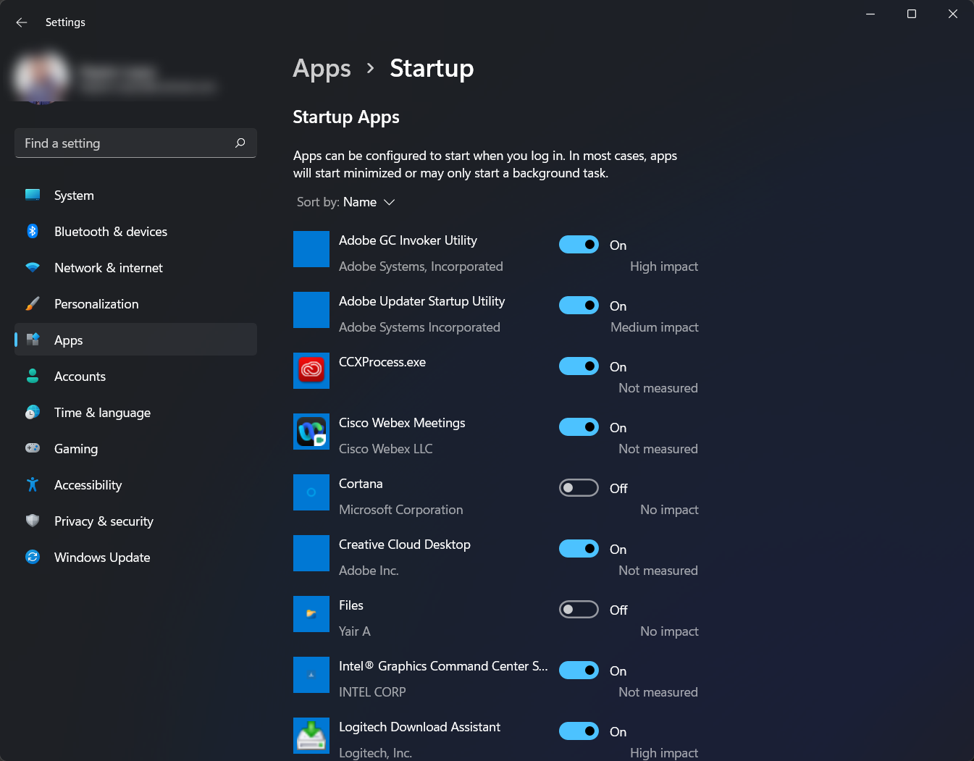Screen dimensions: 974x761
Task: Open the Sort by Name dropdown
Action: pyautogui.click(x=346, y=202)
